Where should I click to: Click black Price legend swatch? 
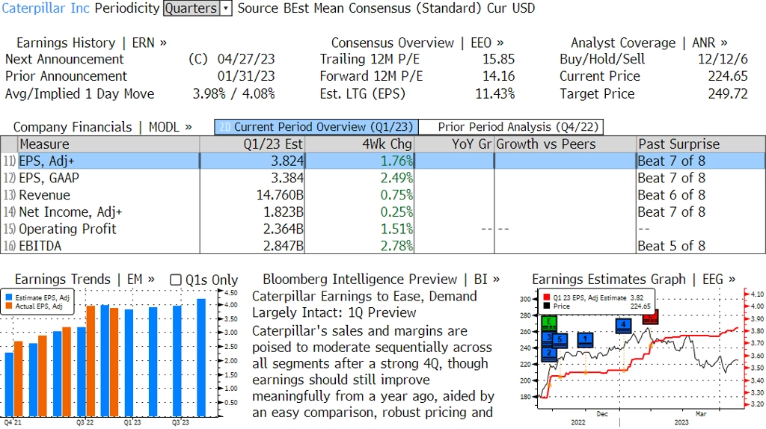coord(546,306)
